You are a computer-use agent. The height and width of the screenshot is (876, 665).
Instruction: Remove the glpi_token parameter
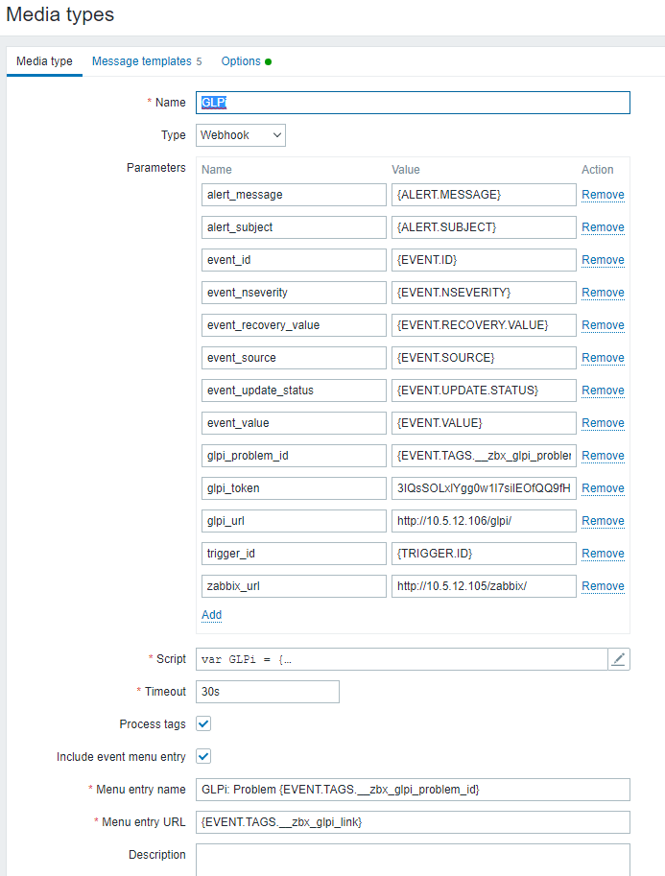603,488
